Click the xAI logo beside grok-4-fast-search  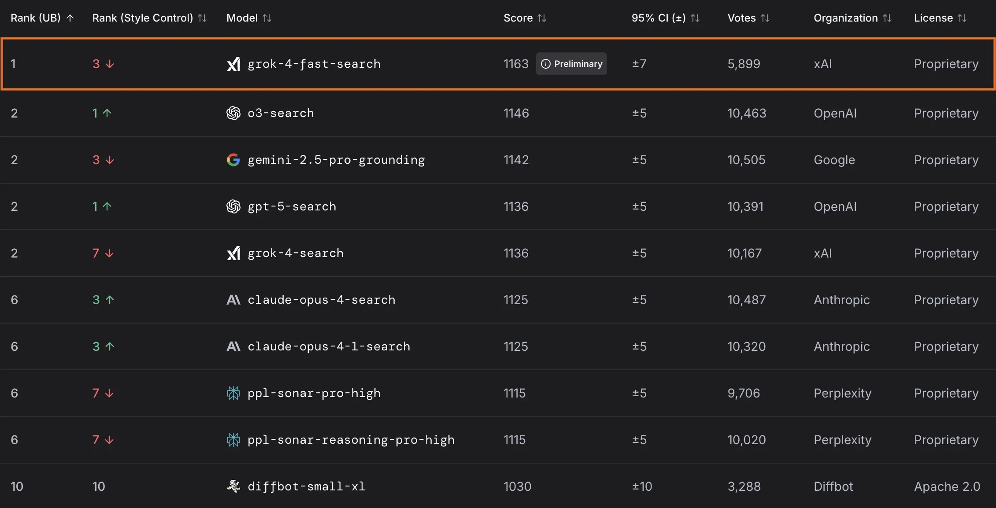pyautogui.click(x=234, y=64)
